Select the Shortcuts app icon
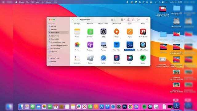197x111 pixels. [x=116, y=58]
